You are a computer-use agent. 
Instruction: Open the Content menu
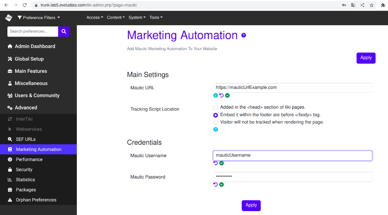coord(116,17)
